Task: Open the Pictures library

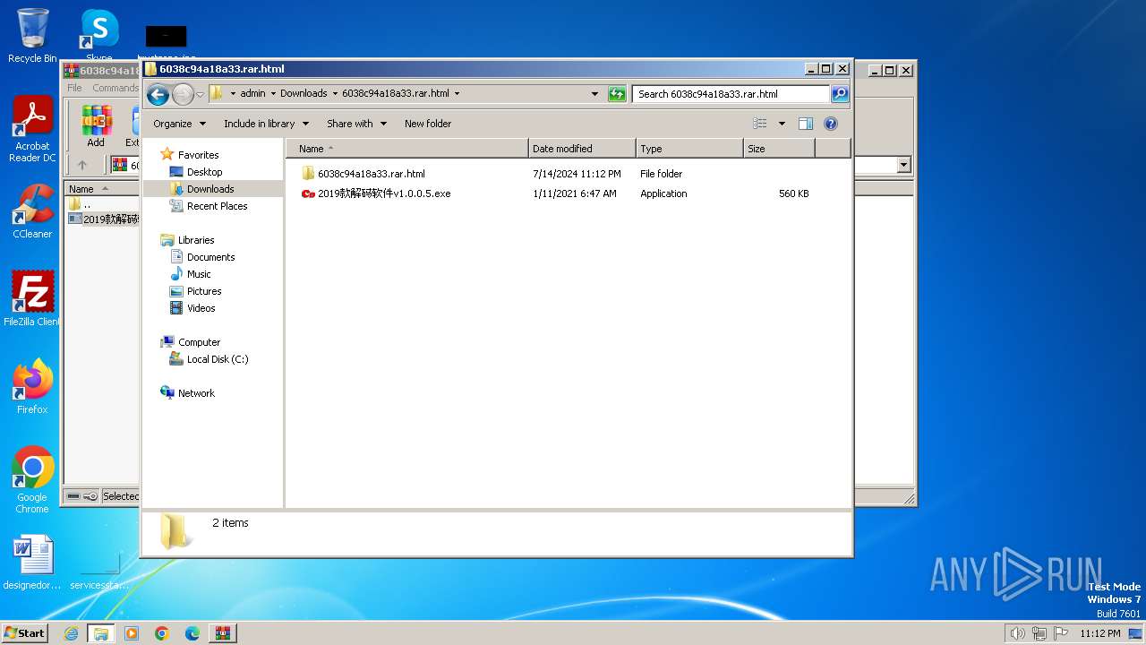Action: coord(204,291)
